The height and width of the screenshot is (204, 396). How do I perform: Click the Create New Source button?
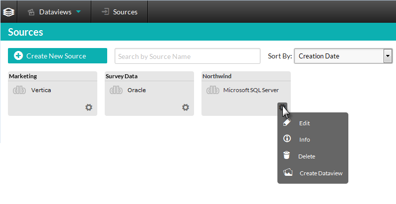[x=58, y=55]
